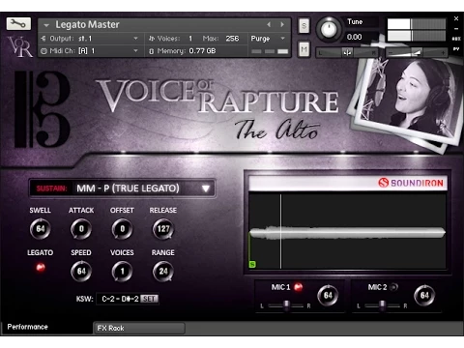This screenshot has width=464, height=348.
Task: Click the Voices count 1 readout
Action: tap(190, 39)
